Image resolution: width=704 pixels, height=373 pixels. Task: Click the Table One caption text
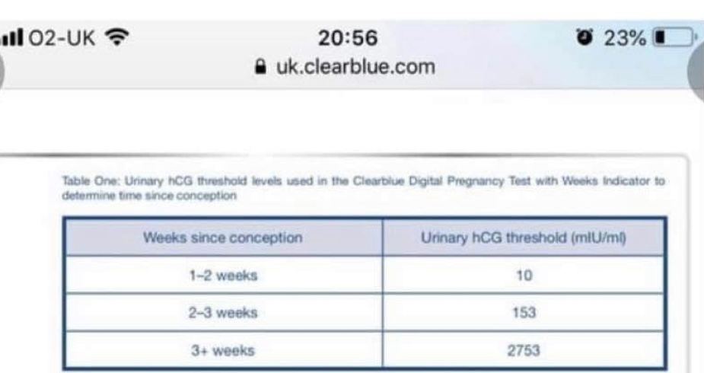[364, 188]
